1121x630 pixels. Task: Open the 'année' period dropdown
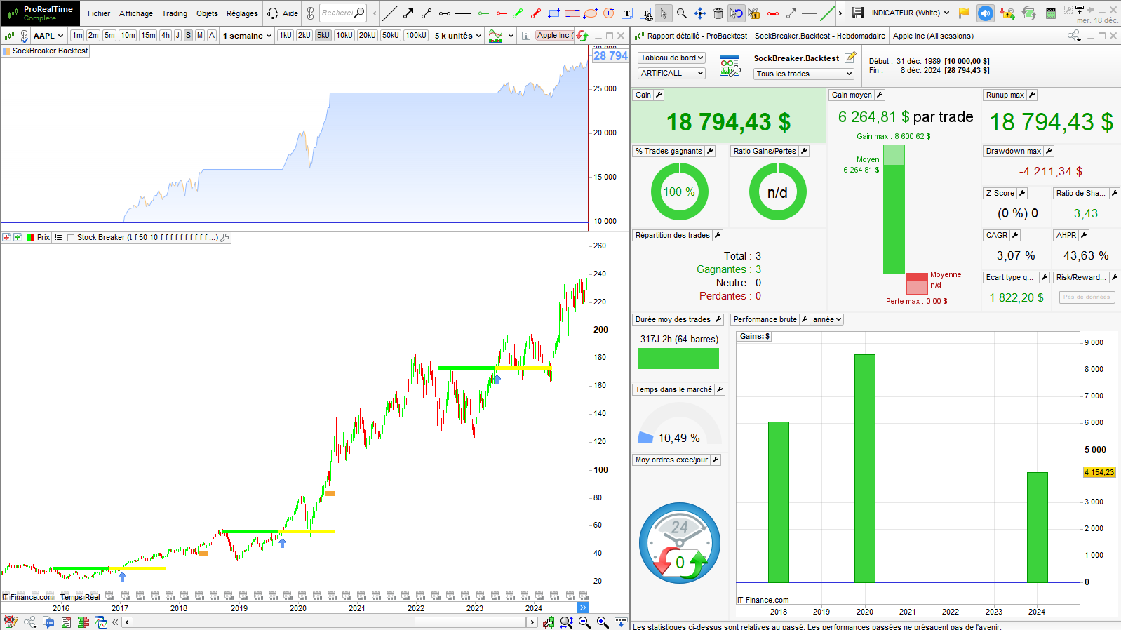[827, 319]
